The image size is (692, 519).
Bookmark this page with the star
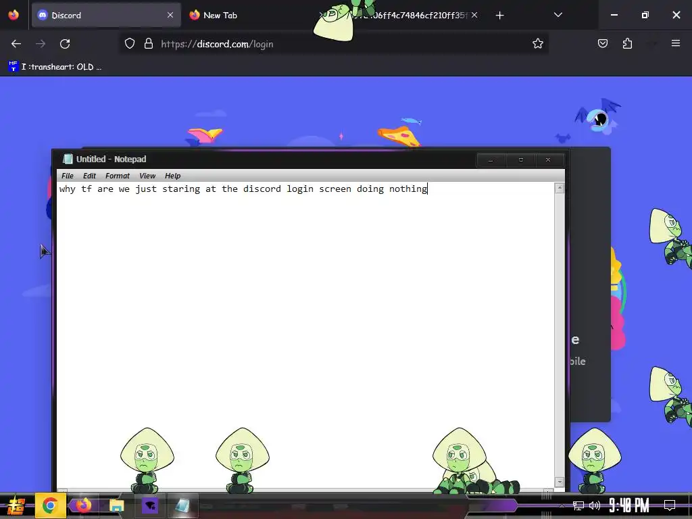[537, 44]
